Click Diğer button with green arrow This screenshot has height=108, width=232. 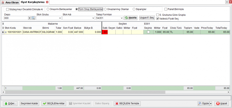10,103
